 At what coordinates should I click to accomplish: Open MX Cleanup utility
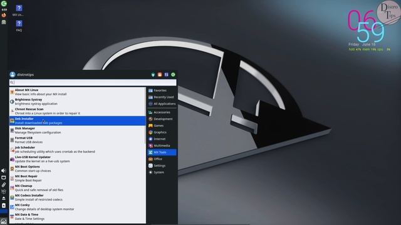78,187
